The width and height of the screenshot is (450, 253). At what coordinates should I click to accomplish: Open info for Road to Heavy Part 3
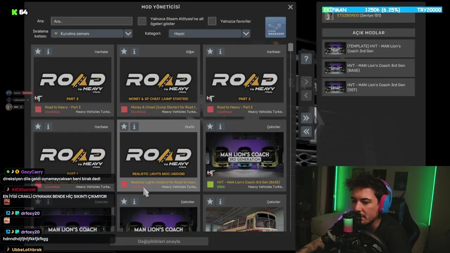(x=48, y=52)
